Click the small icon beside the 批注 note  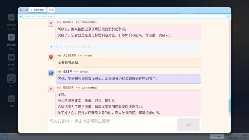(x=51, y=47)
